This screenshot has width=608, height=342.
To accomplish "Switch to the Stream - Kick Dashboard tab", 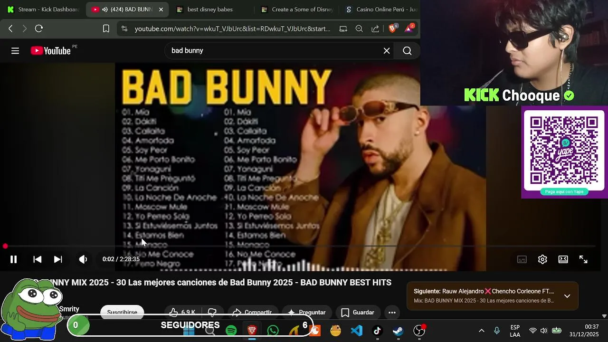I will [43, 9].
